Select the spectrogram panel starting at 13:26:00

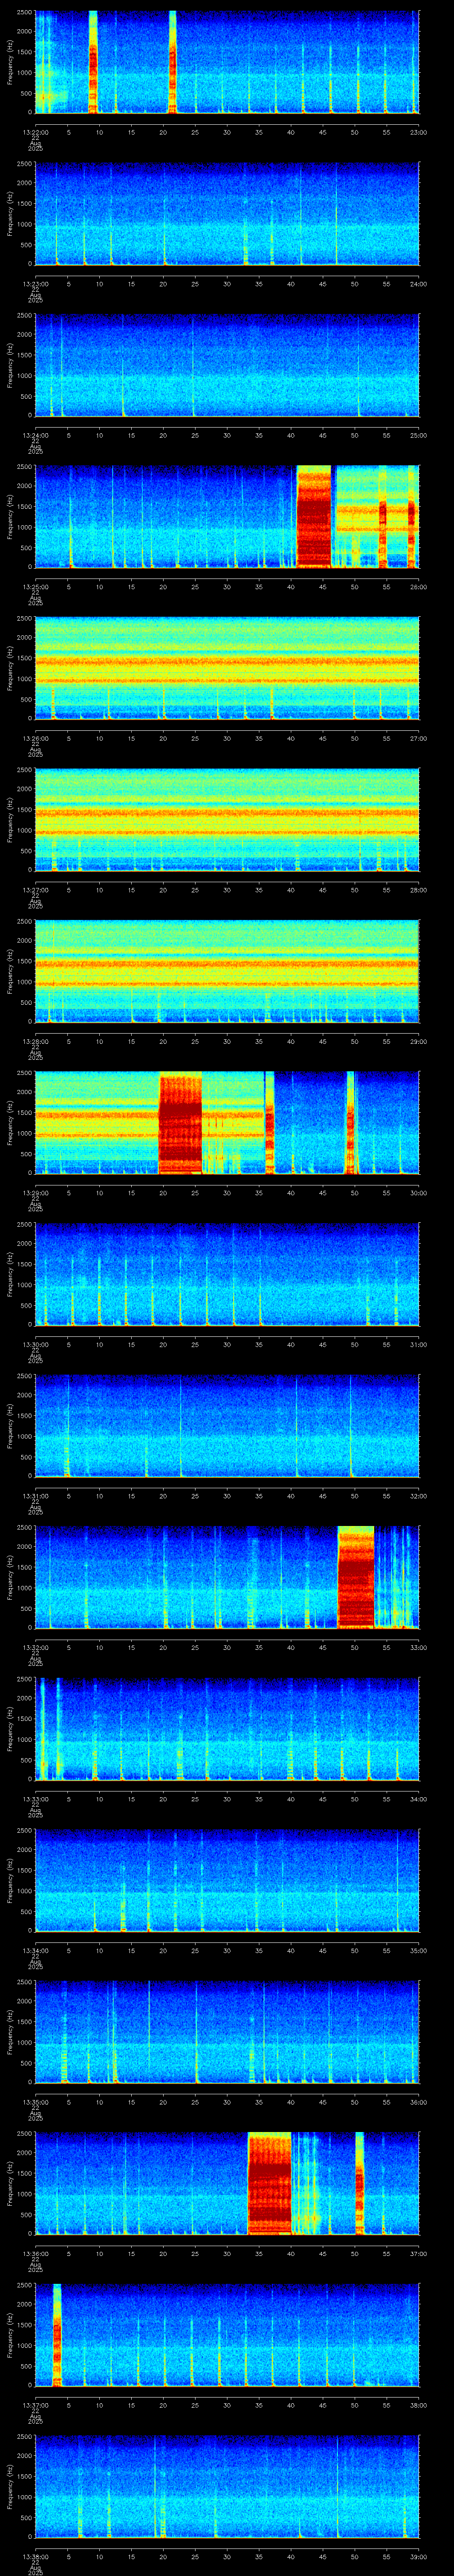[x=227, y=668]
